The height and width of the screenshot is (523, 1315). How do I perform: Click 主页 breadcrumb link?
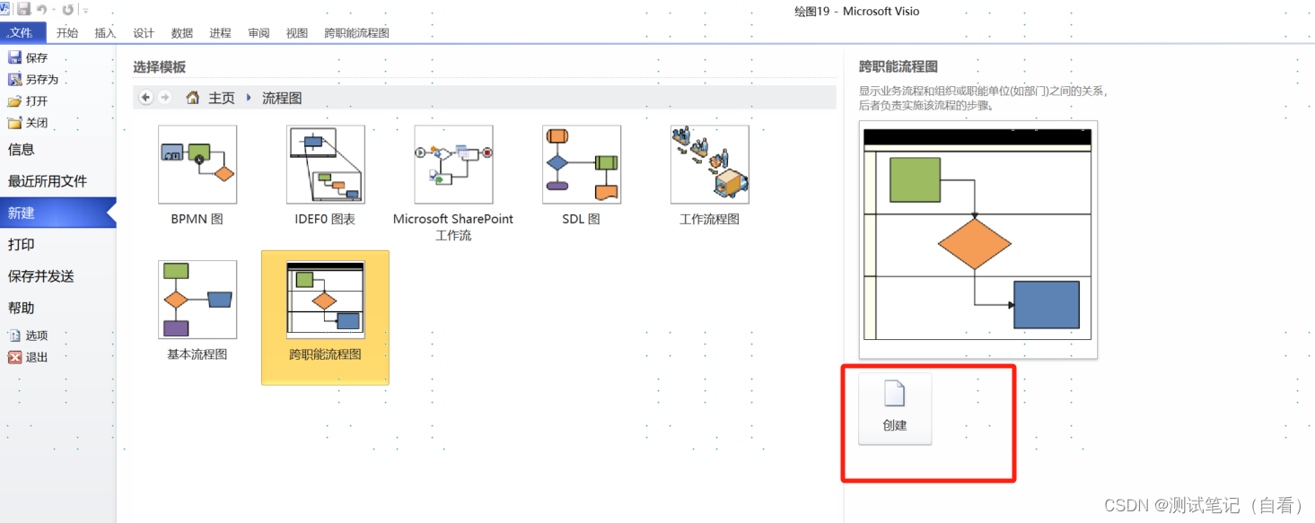coord(222,99)
